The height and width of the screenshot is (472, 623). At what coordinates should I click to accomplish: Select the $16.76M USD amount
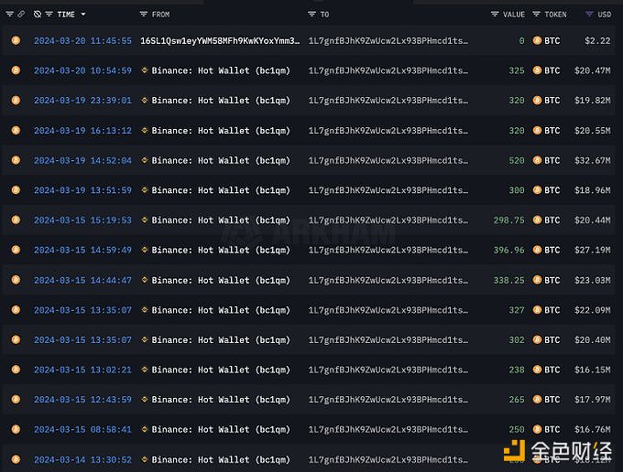point(593,429)
